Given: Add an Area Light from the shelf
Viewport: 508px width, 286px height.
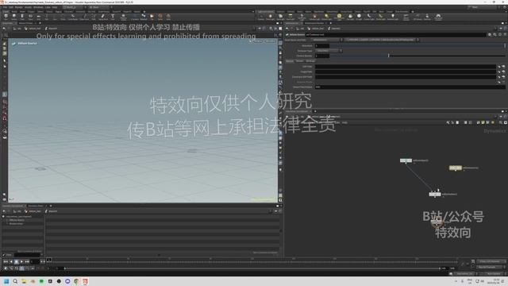Looking at the screenshot, I should [x=291, y=16].
